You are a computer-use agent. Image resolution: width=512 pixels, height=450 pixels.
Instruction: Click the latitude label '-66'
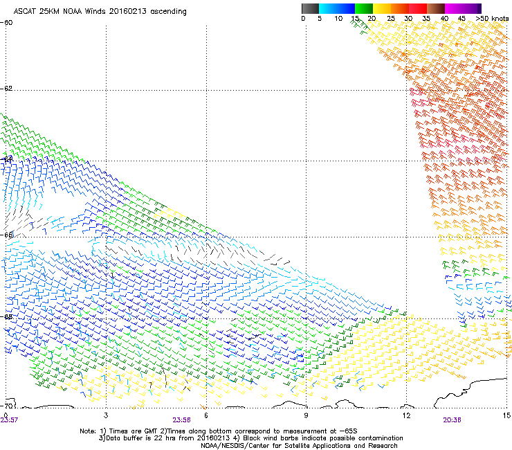click(x=6, y=235)
